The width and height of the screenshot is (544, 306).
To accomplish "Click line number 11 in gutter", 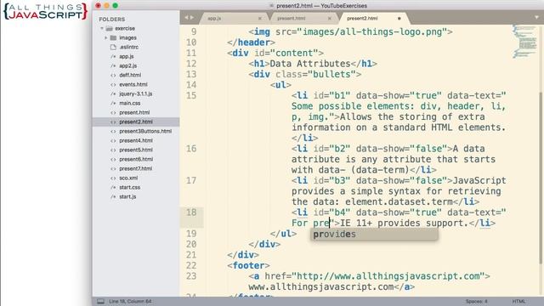I will pyautogui.click(x=191, y=53).
